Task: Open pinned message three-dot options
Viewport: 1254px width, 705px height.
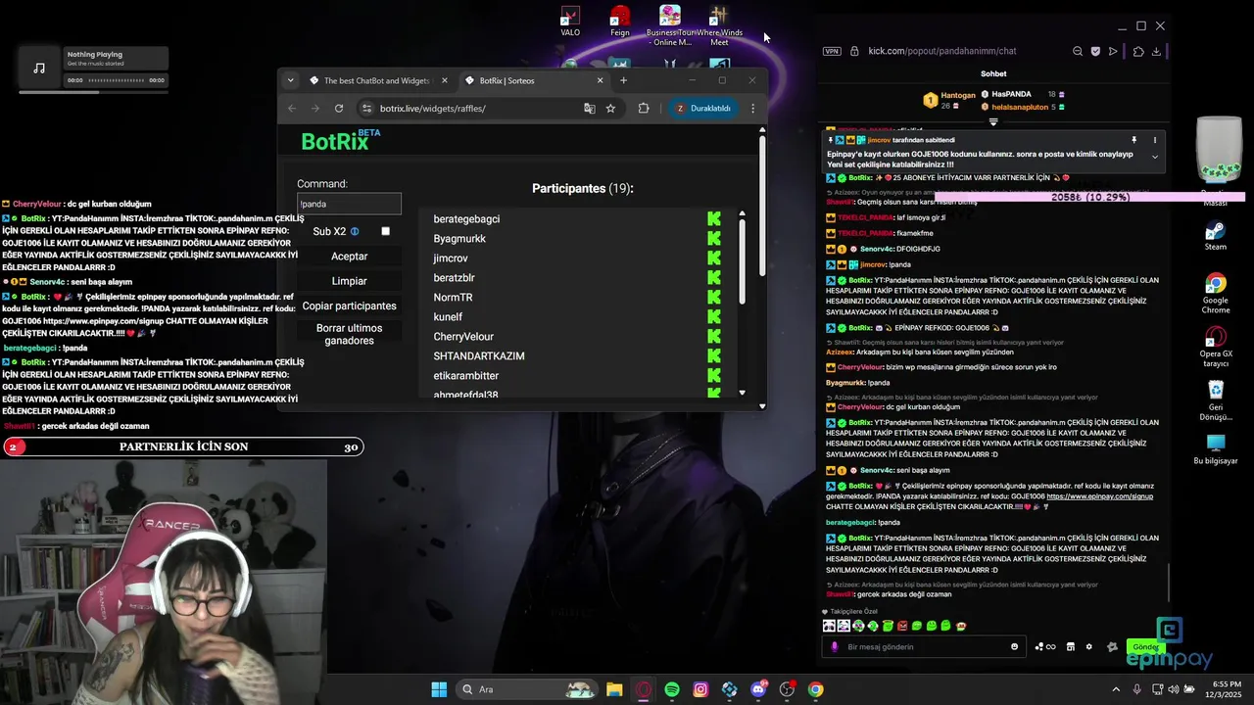Action: point(1155,140)
